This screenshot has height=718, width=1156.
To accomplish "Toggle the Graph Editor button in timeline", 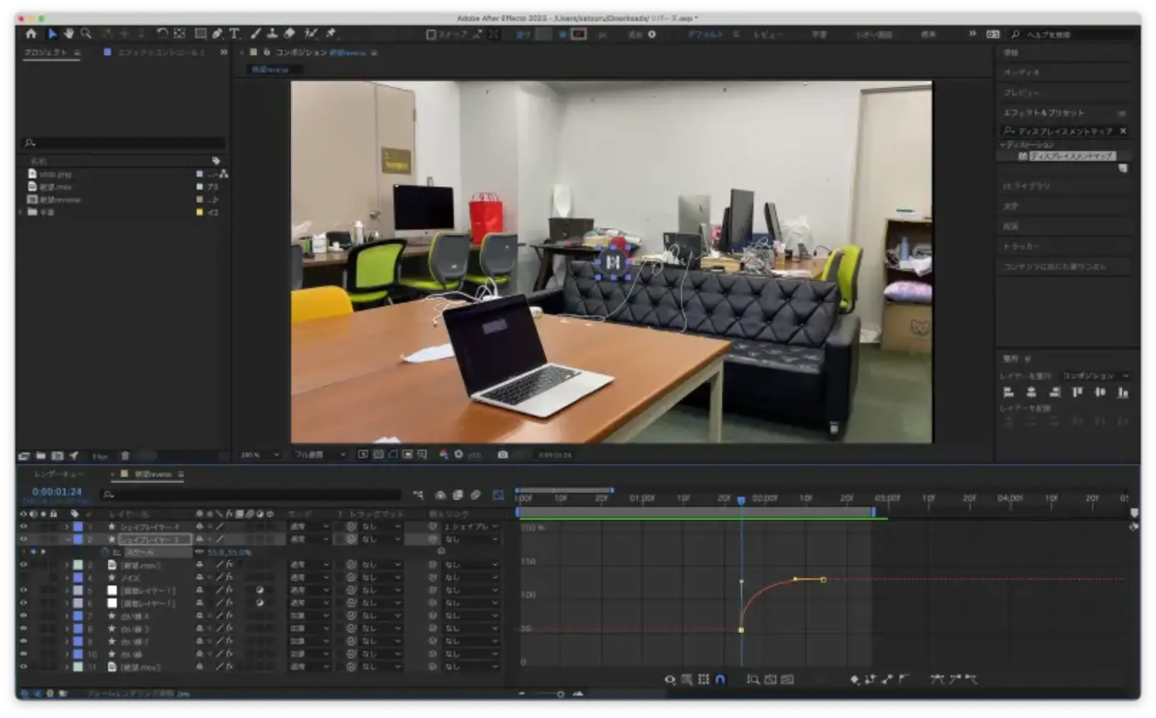I will pos(498,495).
